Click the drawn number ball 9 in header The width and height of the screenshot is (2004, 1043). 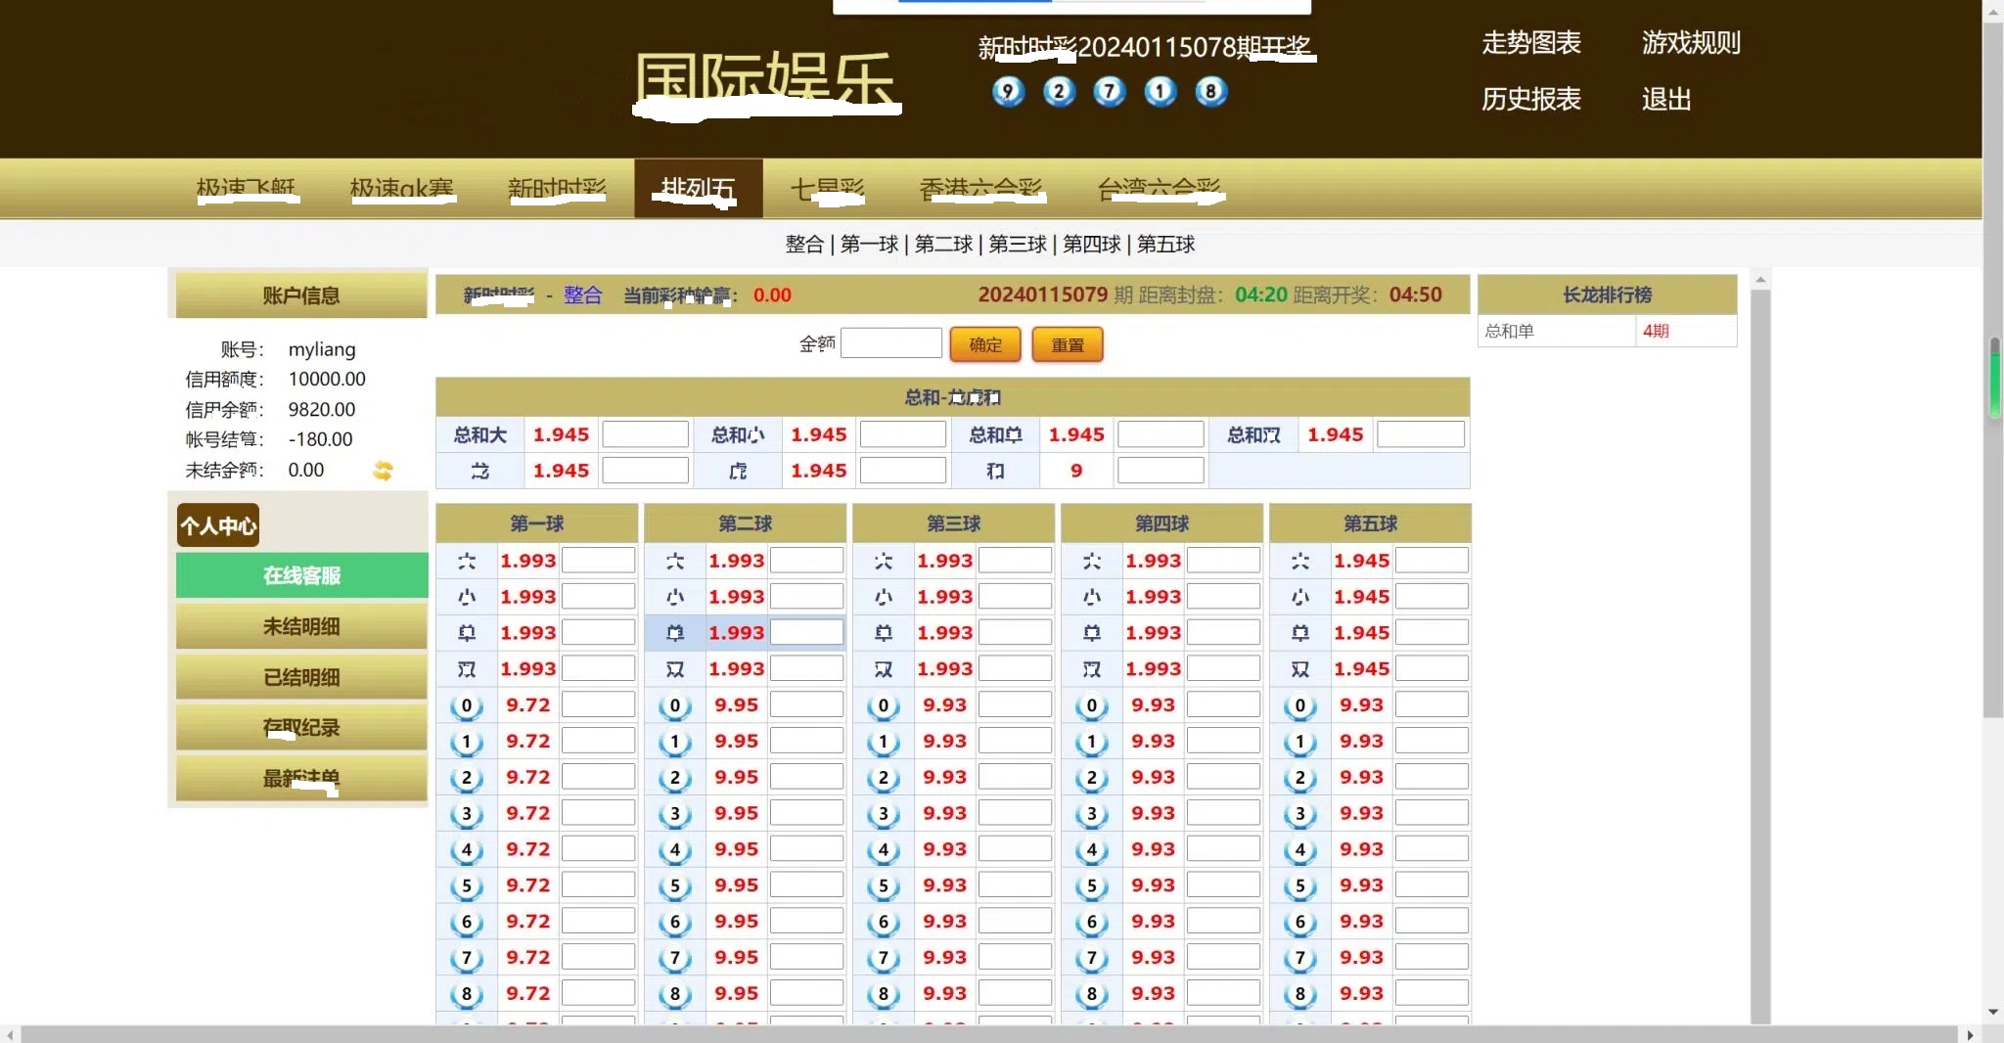pyautogui.click(x=1008, y=92)
